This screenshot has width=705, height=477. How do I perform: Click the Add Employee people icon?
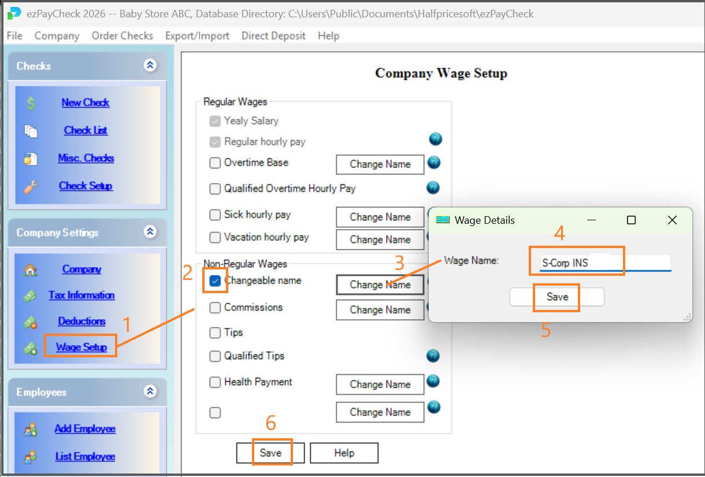(30, 430)
